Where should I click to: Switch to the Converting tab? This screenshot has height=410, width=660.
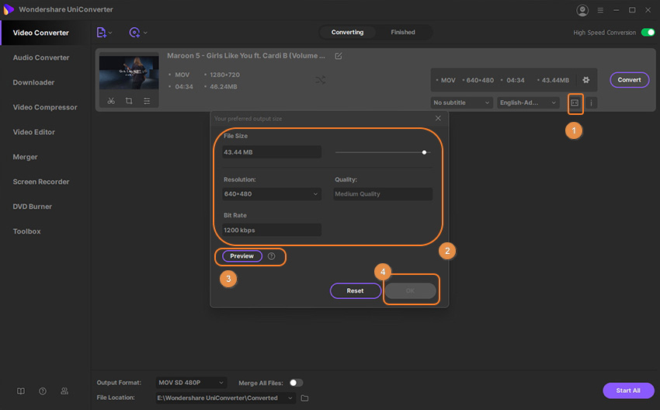point(347,32)
